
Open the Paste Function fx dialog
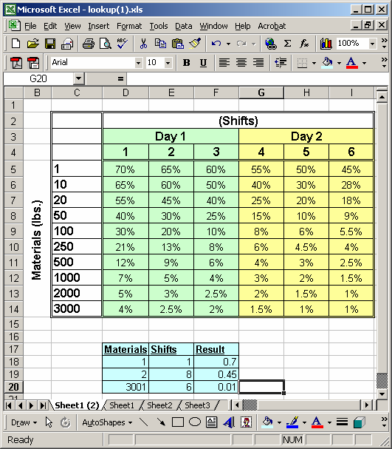[x=304, y=44]
